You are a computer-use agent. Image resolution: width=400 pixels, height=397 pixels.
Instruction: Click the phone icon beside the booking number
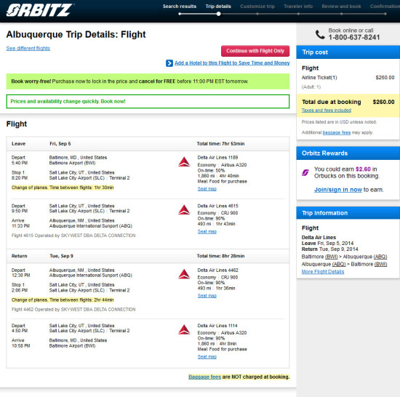coord(320,34)
